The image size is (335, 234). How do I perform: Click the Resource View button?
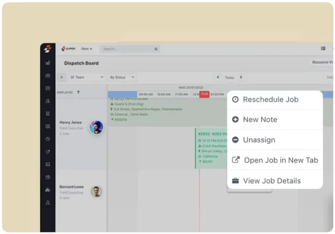(322, 62)
